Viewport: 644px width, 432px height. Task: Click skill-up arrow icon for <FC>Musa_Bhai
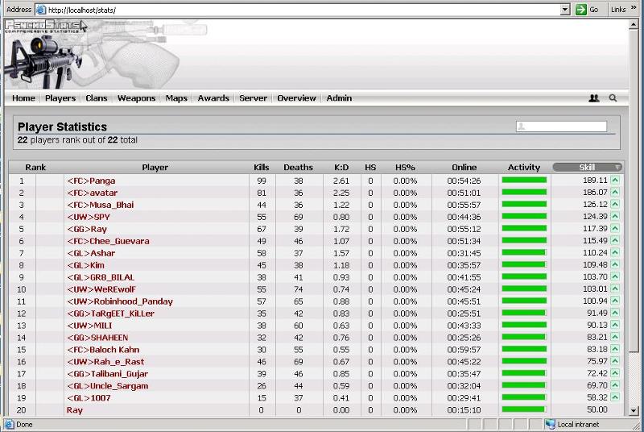tap(615, 204)
